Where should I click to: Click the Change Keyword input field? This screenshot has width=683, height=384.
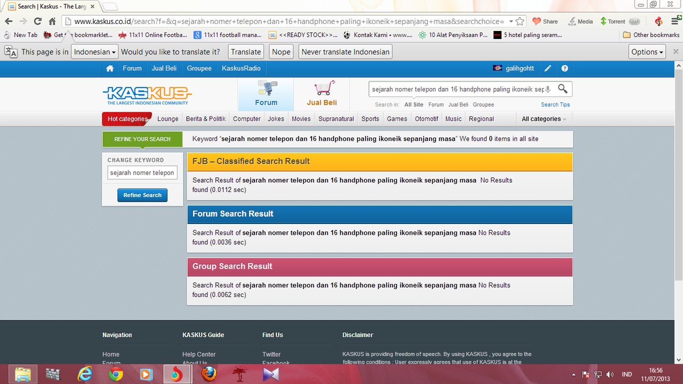142,173
